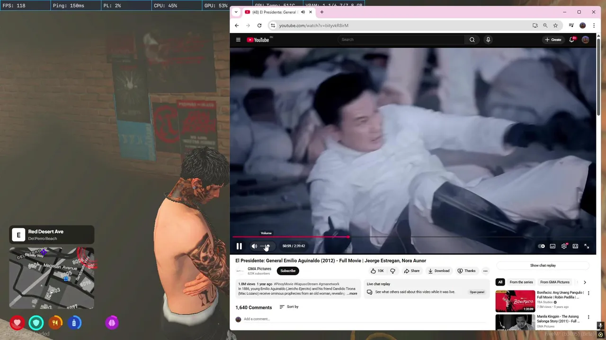Download the video

coord(439,271)
